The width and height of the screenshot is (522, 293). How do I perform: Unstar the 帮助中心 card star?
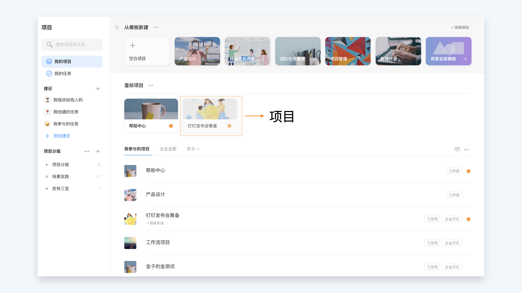[x=171, y=126]
